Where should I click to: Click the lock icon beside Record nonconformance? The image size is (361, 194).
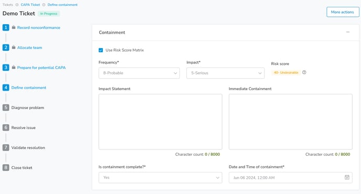pos(14,27)
